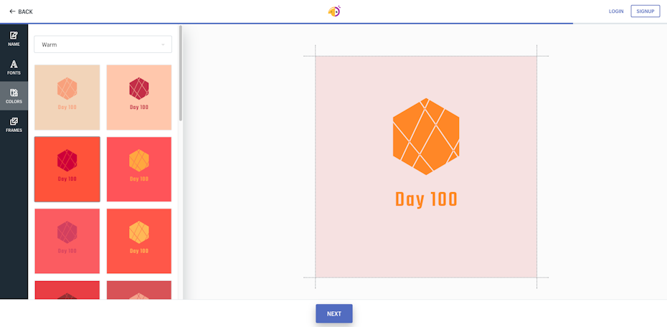Expand the Warm color category dropdown
Viewport: 667px width, 327px height.
pos(103,44)
